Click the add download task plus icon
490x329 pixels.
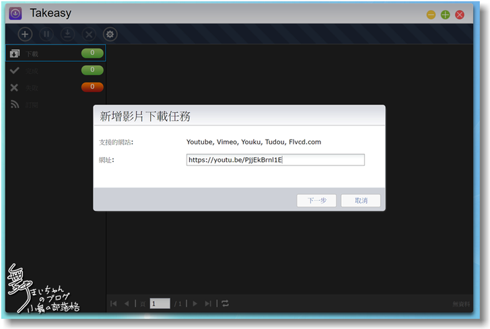coord(25,34)
